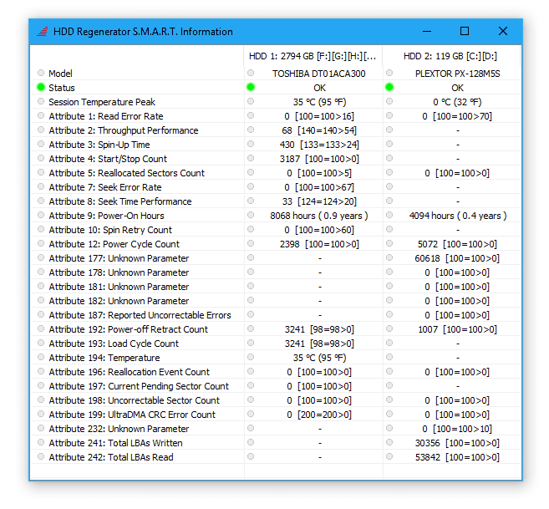The image size is (549, 509).
Task: Click Attribute 232: Unknown Parameter label
Action: [119, 429]
